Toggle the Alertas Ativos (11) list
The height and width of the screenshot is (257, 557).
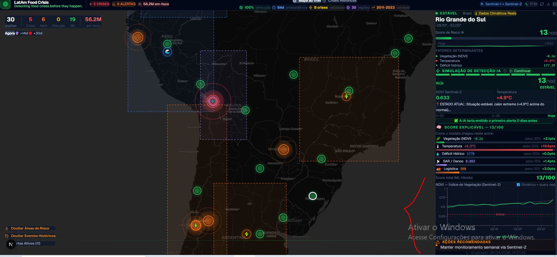30,243
